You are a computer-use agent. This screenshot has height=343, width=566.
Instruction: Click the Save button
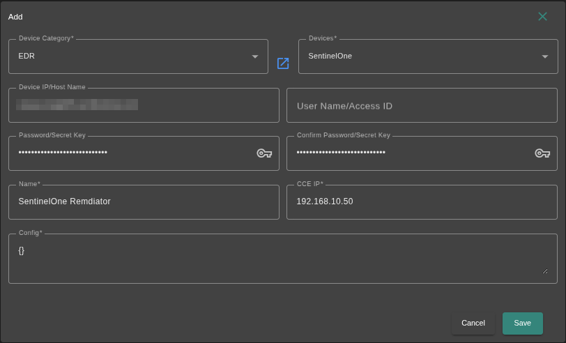[522, 323]
